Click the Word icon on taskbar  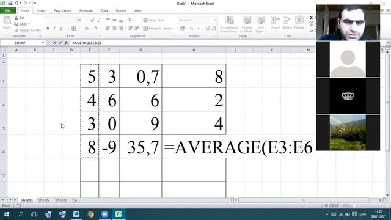(76, 214)
